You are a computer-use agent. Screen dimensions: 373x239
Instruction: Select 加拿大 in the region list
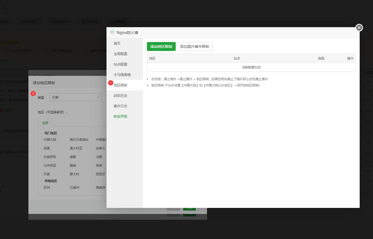coord(100,148)
